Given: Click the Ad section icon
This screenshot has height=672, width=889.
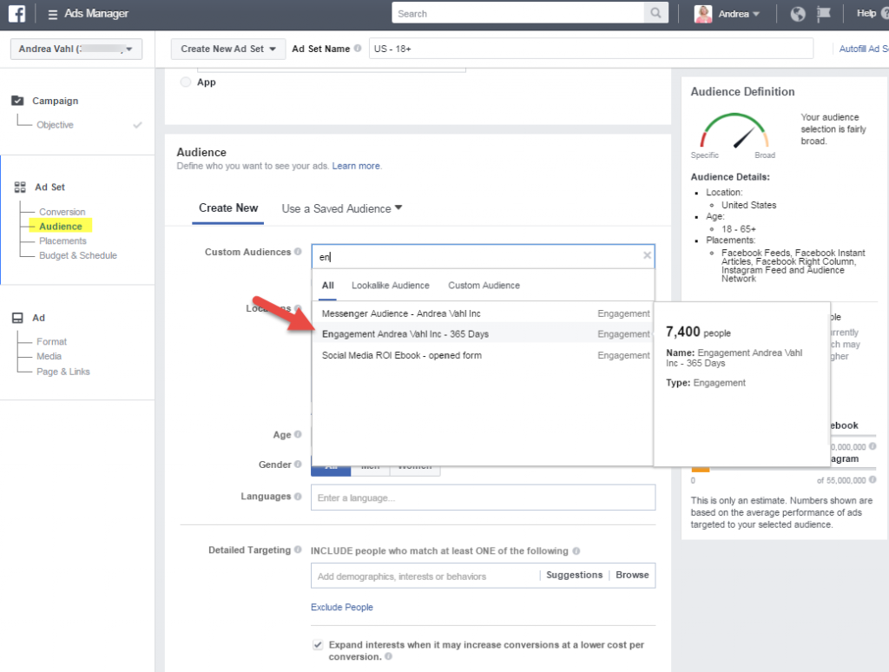Looking at the screenshot, I should pyautogui.click(x=18, y=318).
